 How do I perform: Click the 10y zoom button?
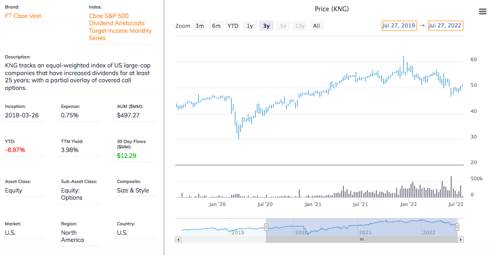click(300, 26)
